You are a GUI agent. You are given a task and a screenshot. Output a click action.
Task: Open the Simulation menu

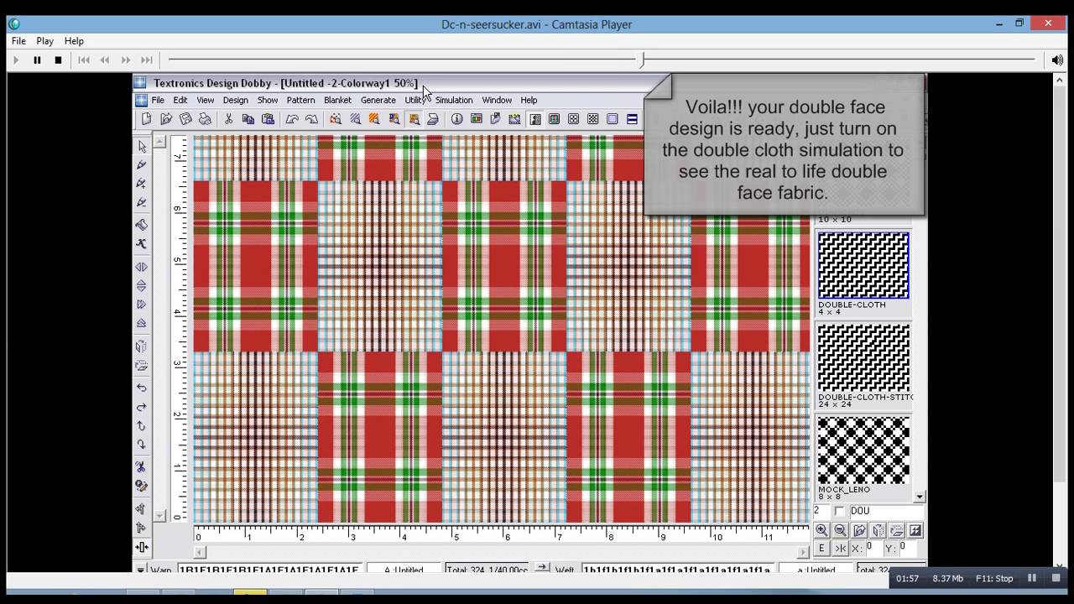click(454, 100)
